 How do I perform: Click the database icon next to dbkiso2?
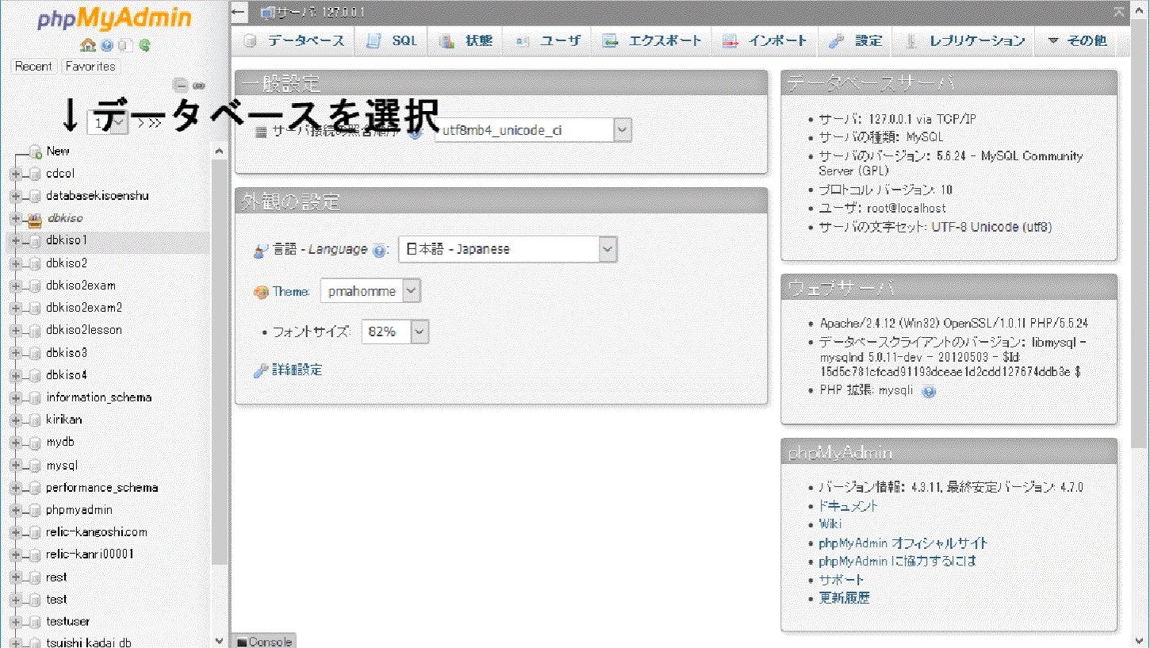tap(34, 263)
